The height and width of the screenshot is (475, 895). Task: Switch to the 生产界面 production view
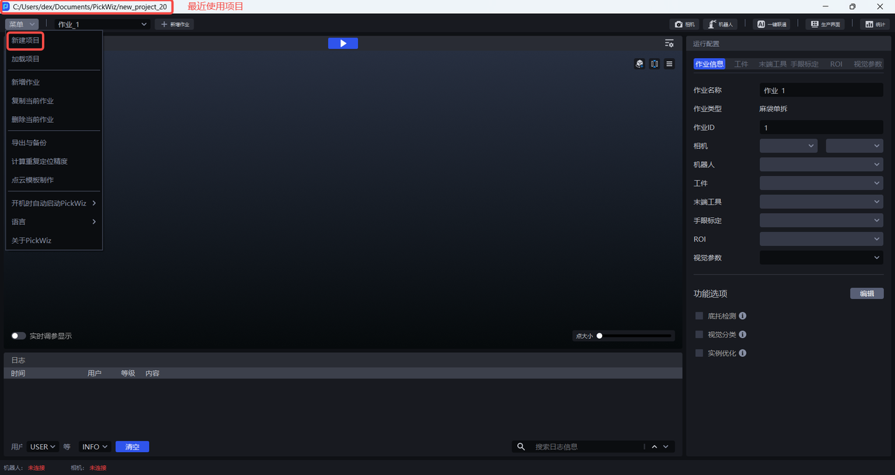[824, 24]
